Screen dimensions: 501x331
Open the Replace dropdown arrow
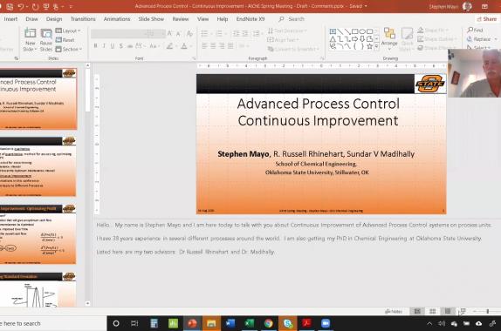[496, 39]
